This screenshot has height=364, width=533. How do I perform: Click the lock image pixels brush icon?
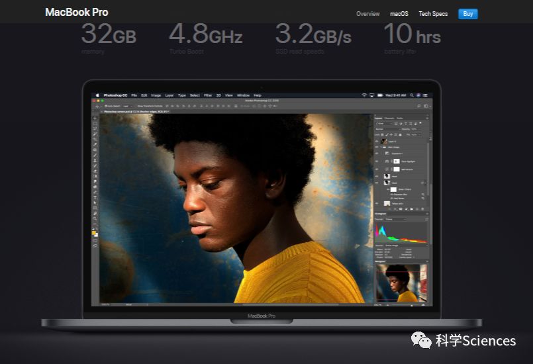(387, 135)
